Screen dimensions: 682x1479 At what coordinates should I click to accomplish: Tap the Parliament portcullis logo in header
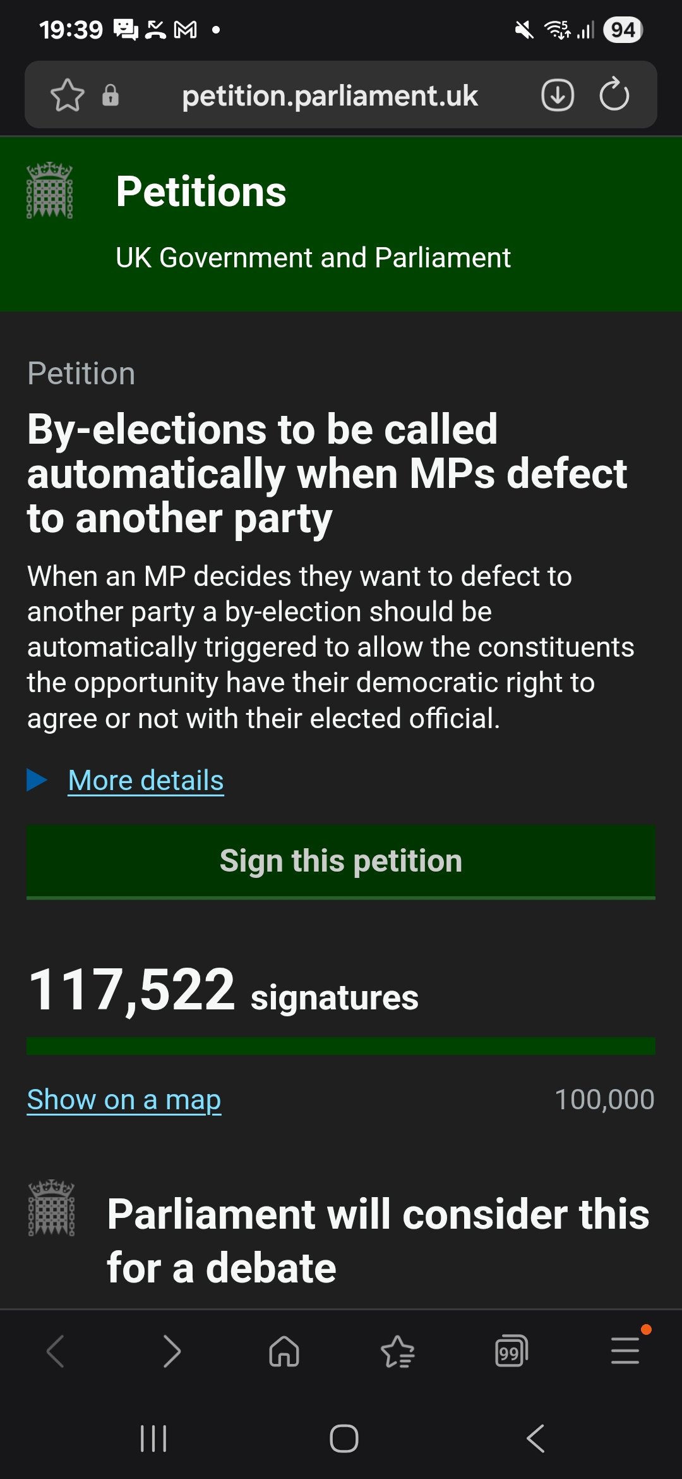point(50,190)
